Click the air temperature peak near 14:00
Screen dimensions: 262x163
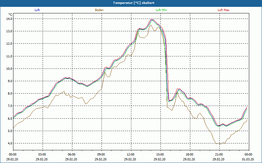click(x=152, y=20)
